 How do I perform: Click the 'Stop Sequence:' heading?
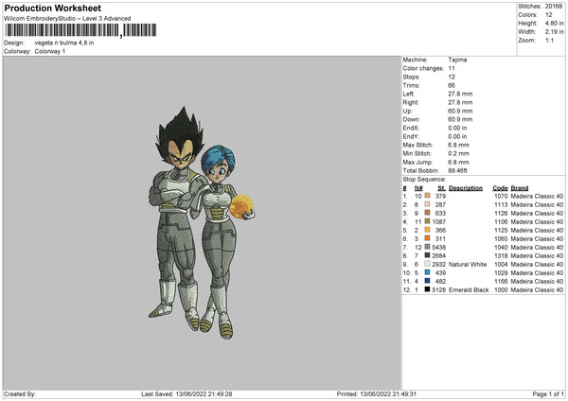(x=424, y=179)
